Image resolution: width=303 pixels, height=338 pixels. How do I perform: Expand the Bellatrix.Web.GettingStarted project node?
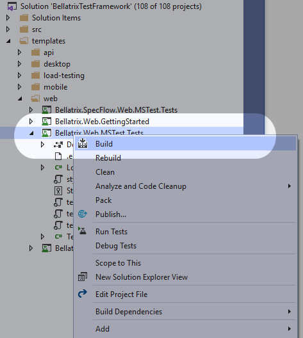(31, 122)
